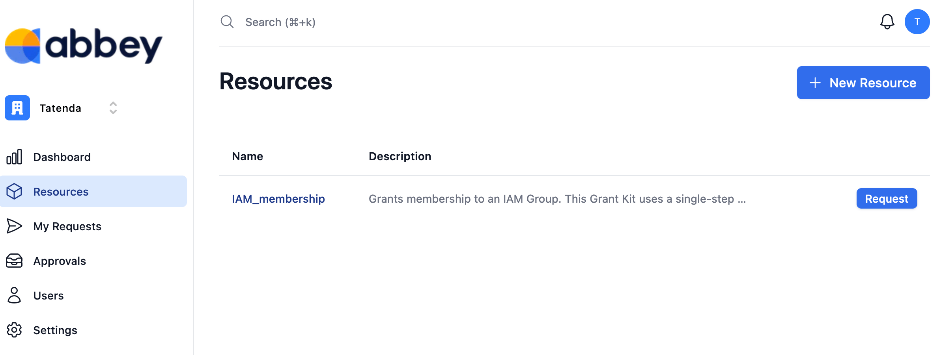Click the New Resource button
The width and height of the screenshot is (941, 355).
(863, 83)
